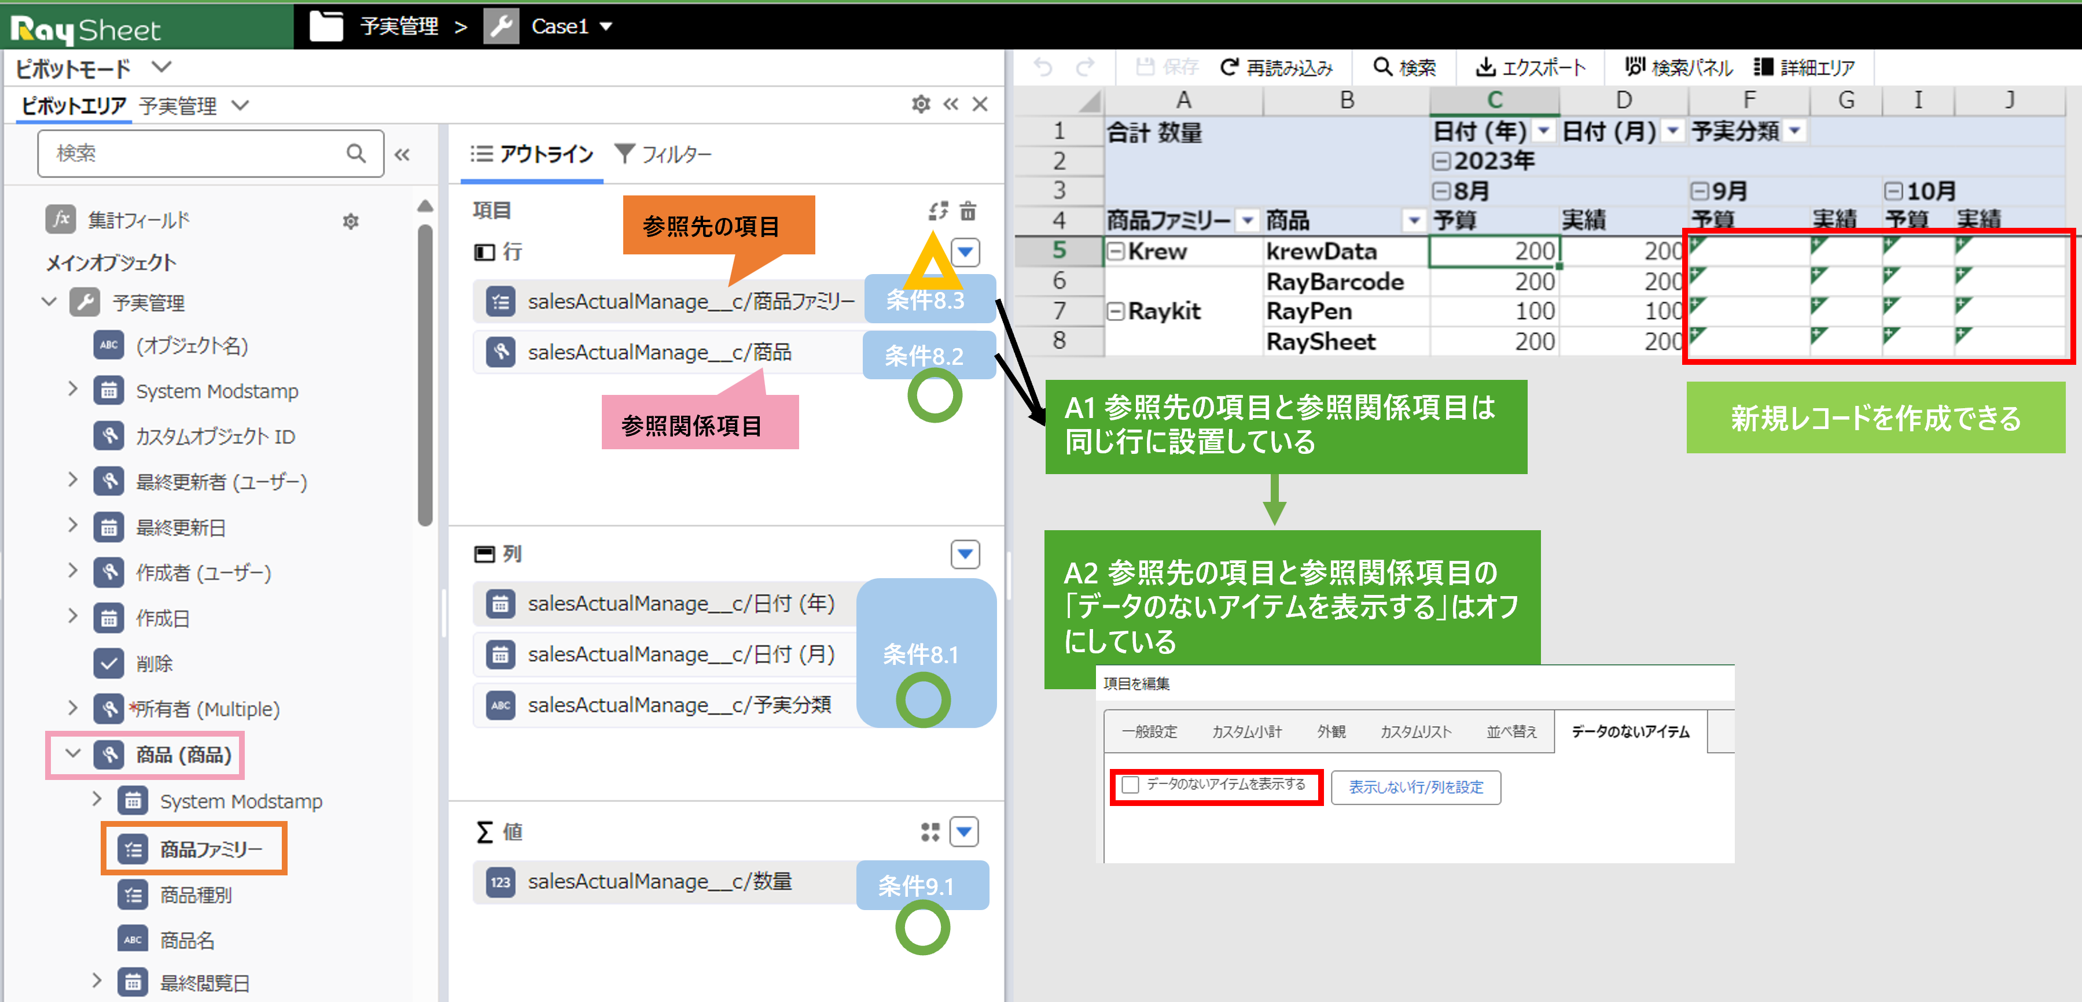Open 日付 (年) filter dropdown
This screenshot has width=2082, height=1002.
[1544, 131]
